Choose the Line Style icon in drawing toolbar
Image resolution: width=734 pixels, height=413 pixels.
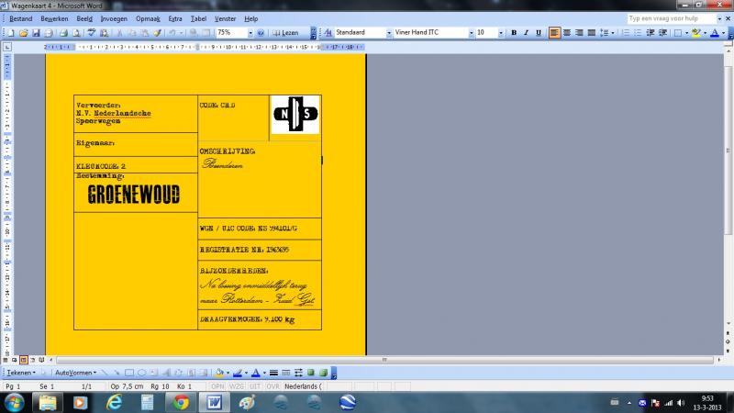pyautogui.click(x=273, y=373)
